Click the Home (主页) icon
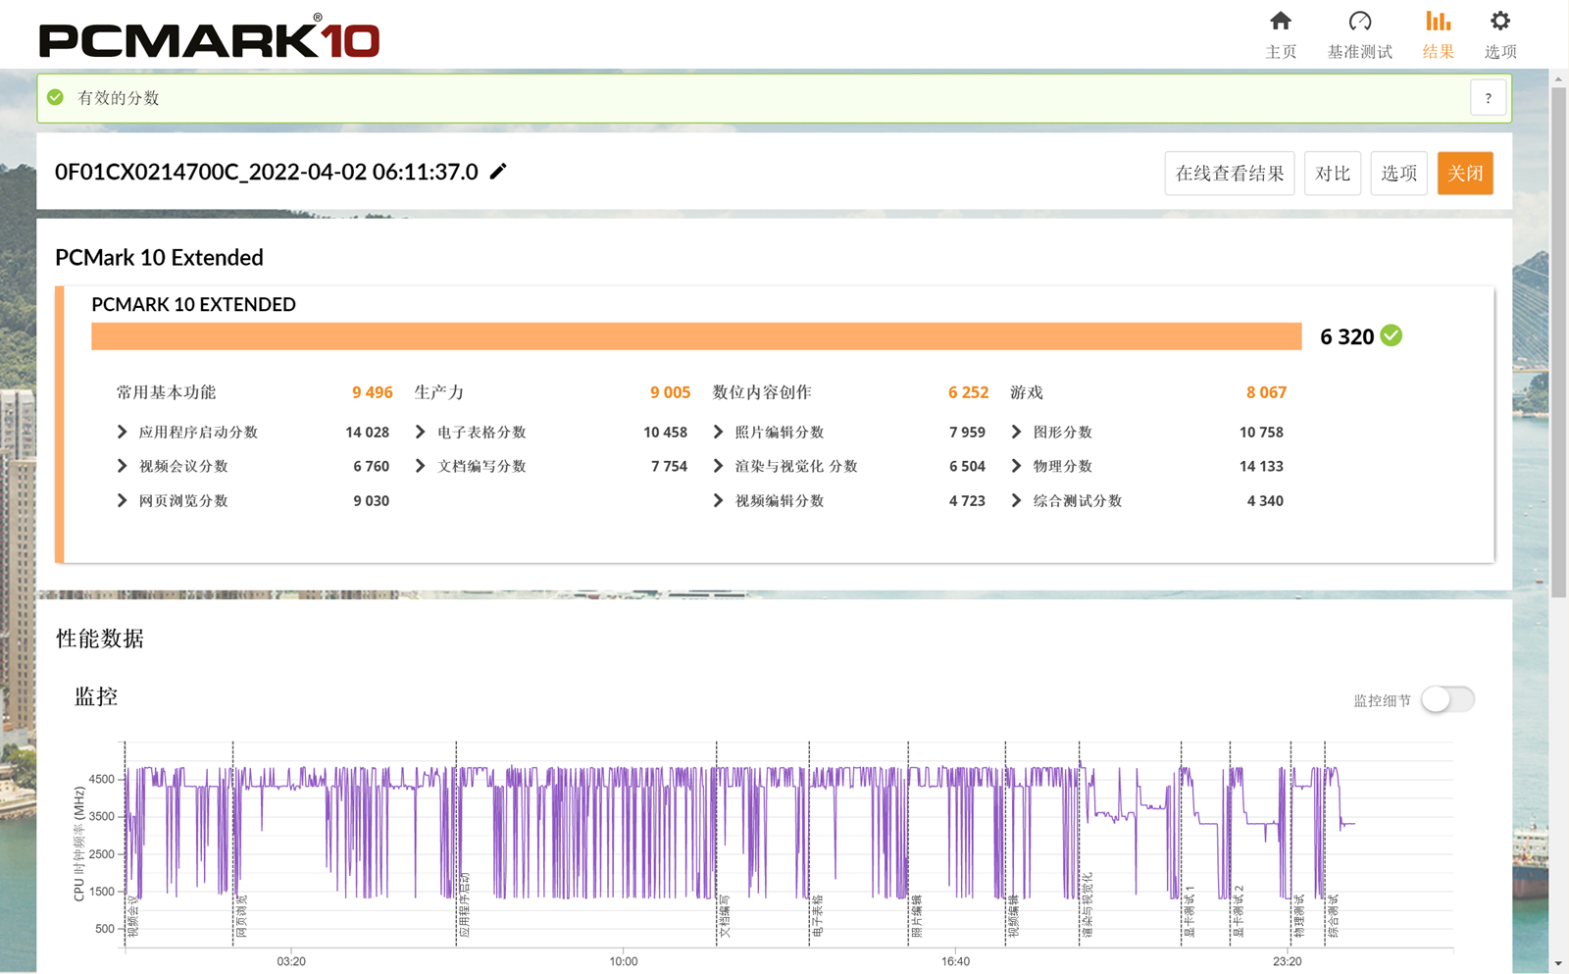Image resolution: width=1569 pixels, height=974 pixels. [x=1280, y=22]
